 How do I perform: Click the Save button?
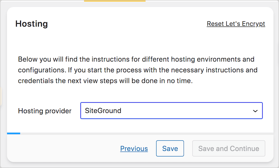point(170,148)
